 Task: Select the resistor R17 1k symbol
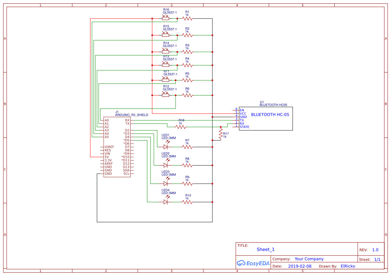pyautogui.click(x=221, y=134)
